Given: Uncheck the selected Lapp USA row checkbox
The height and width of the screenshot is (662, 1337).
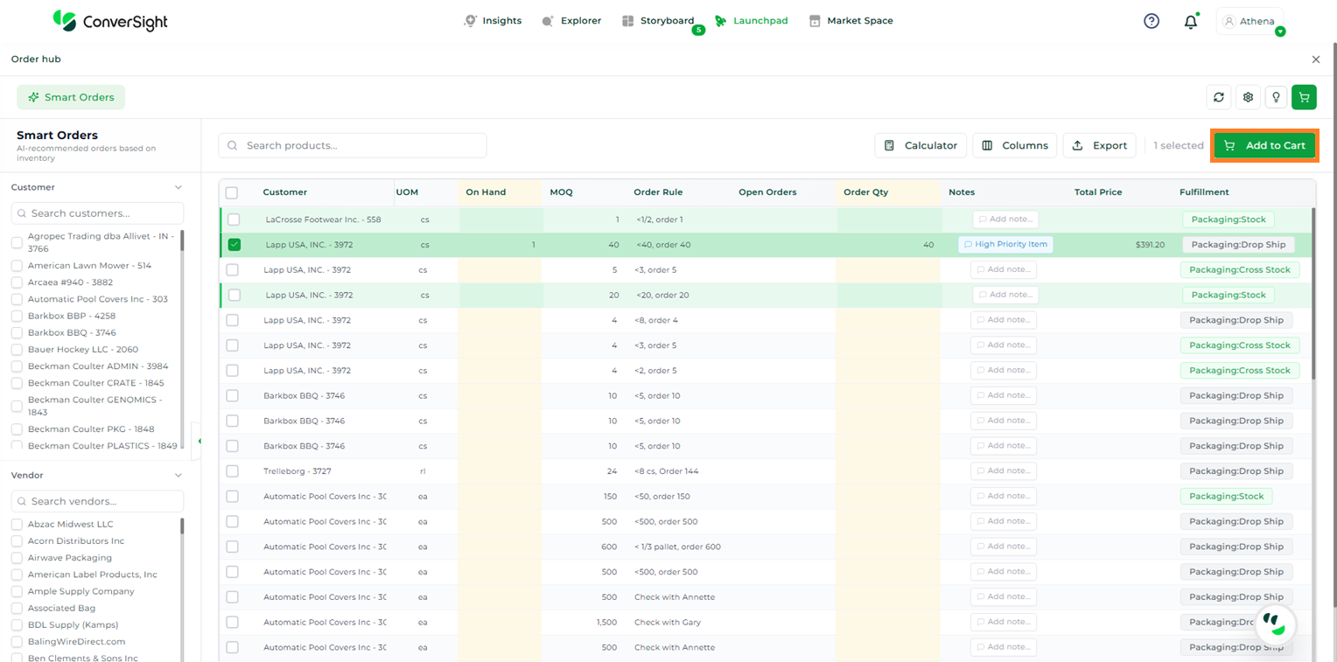Looking at the screenshot, I should click(234, 245).
